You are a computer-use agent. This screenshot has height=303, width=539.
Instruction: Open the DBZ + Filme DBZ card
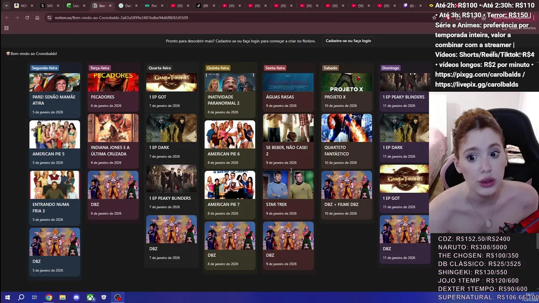tap(347, 194)
